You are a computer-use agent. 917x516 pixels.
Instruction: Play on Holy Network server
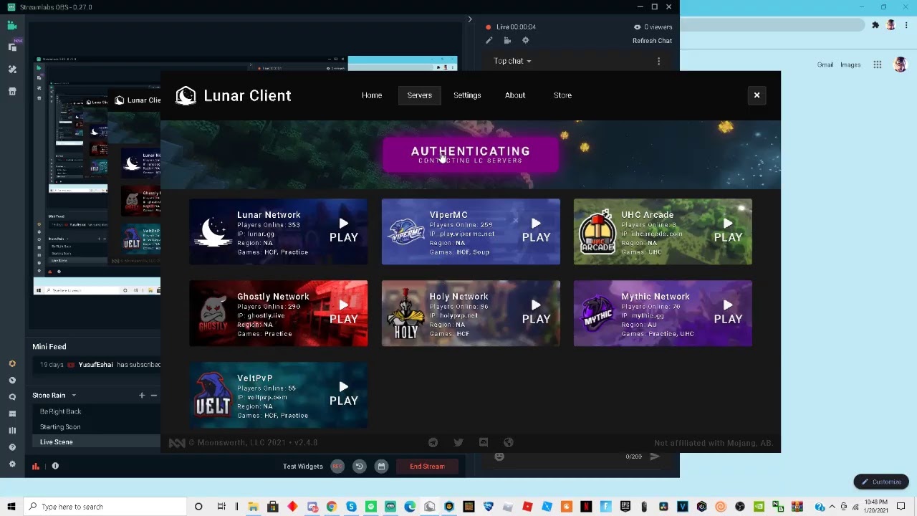(536, 313)
